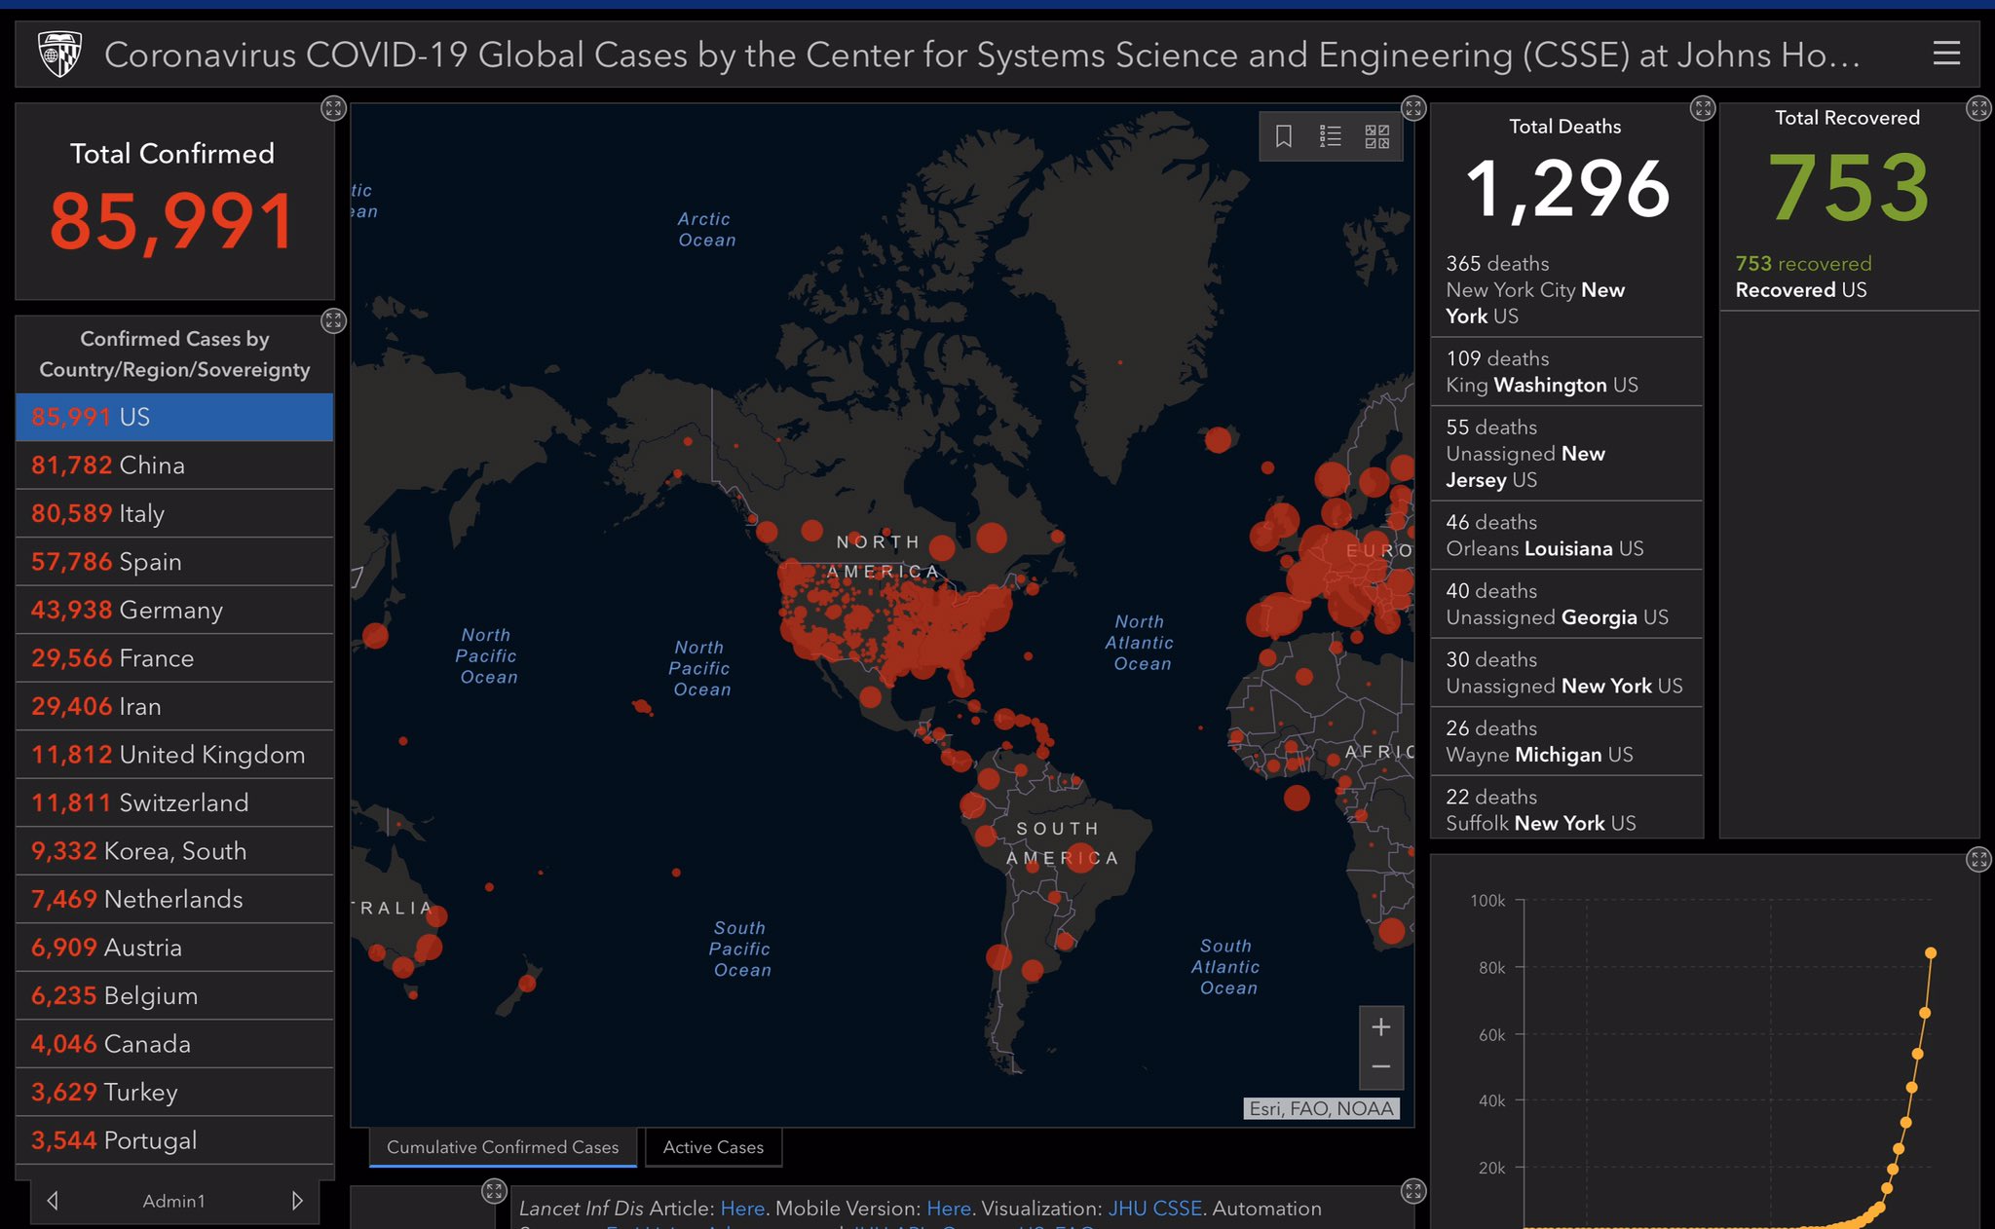Viewport: 1995px width, 1229px height.
Task: Select US in the country list
Action: (174, 417)
